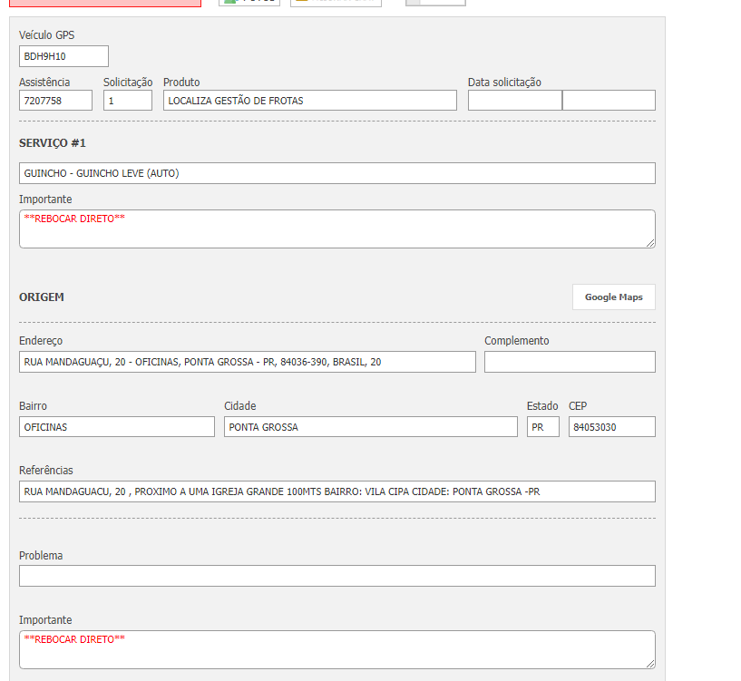Click the Veículo GPS field
The width and height of the screenshot is (741, 681).
[x=63, y=56]
